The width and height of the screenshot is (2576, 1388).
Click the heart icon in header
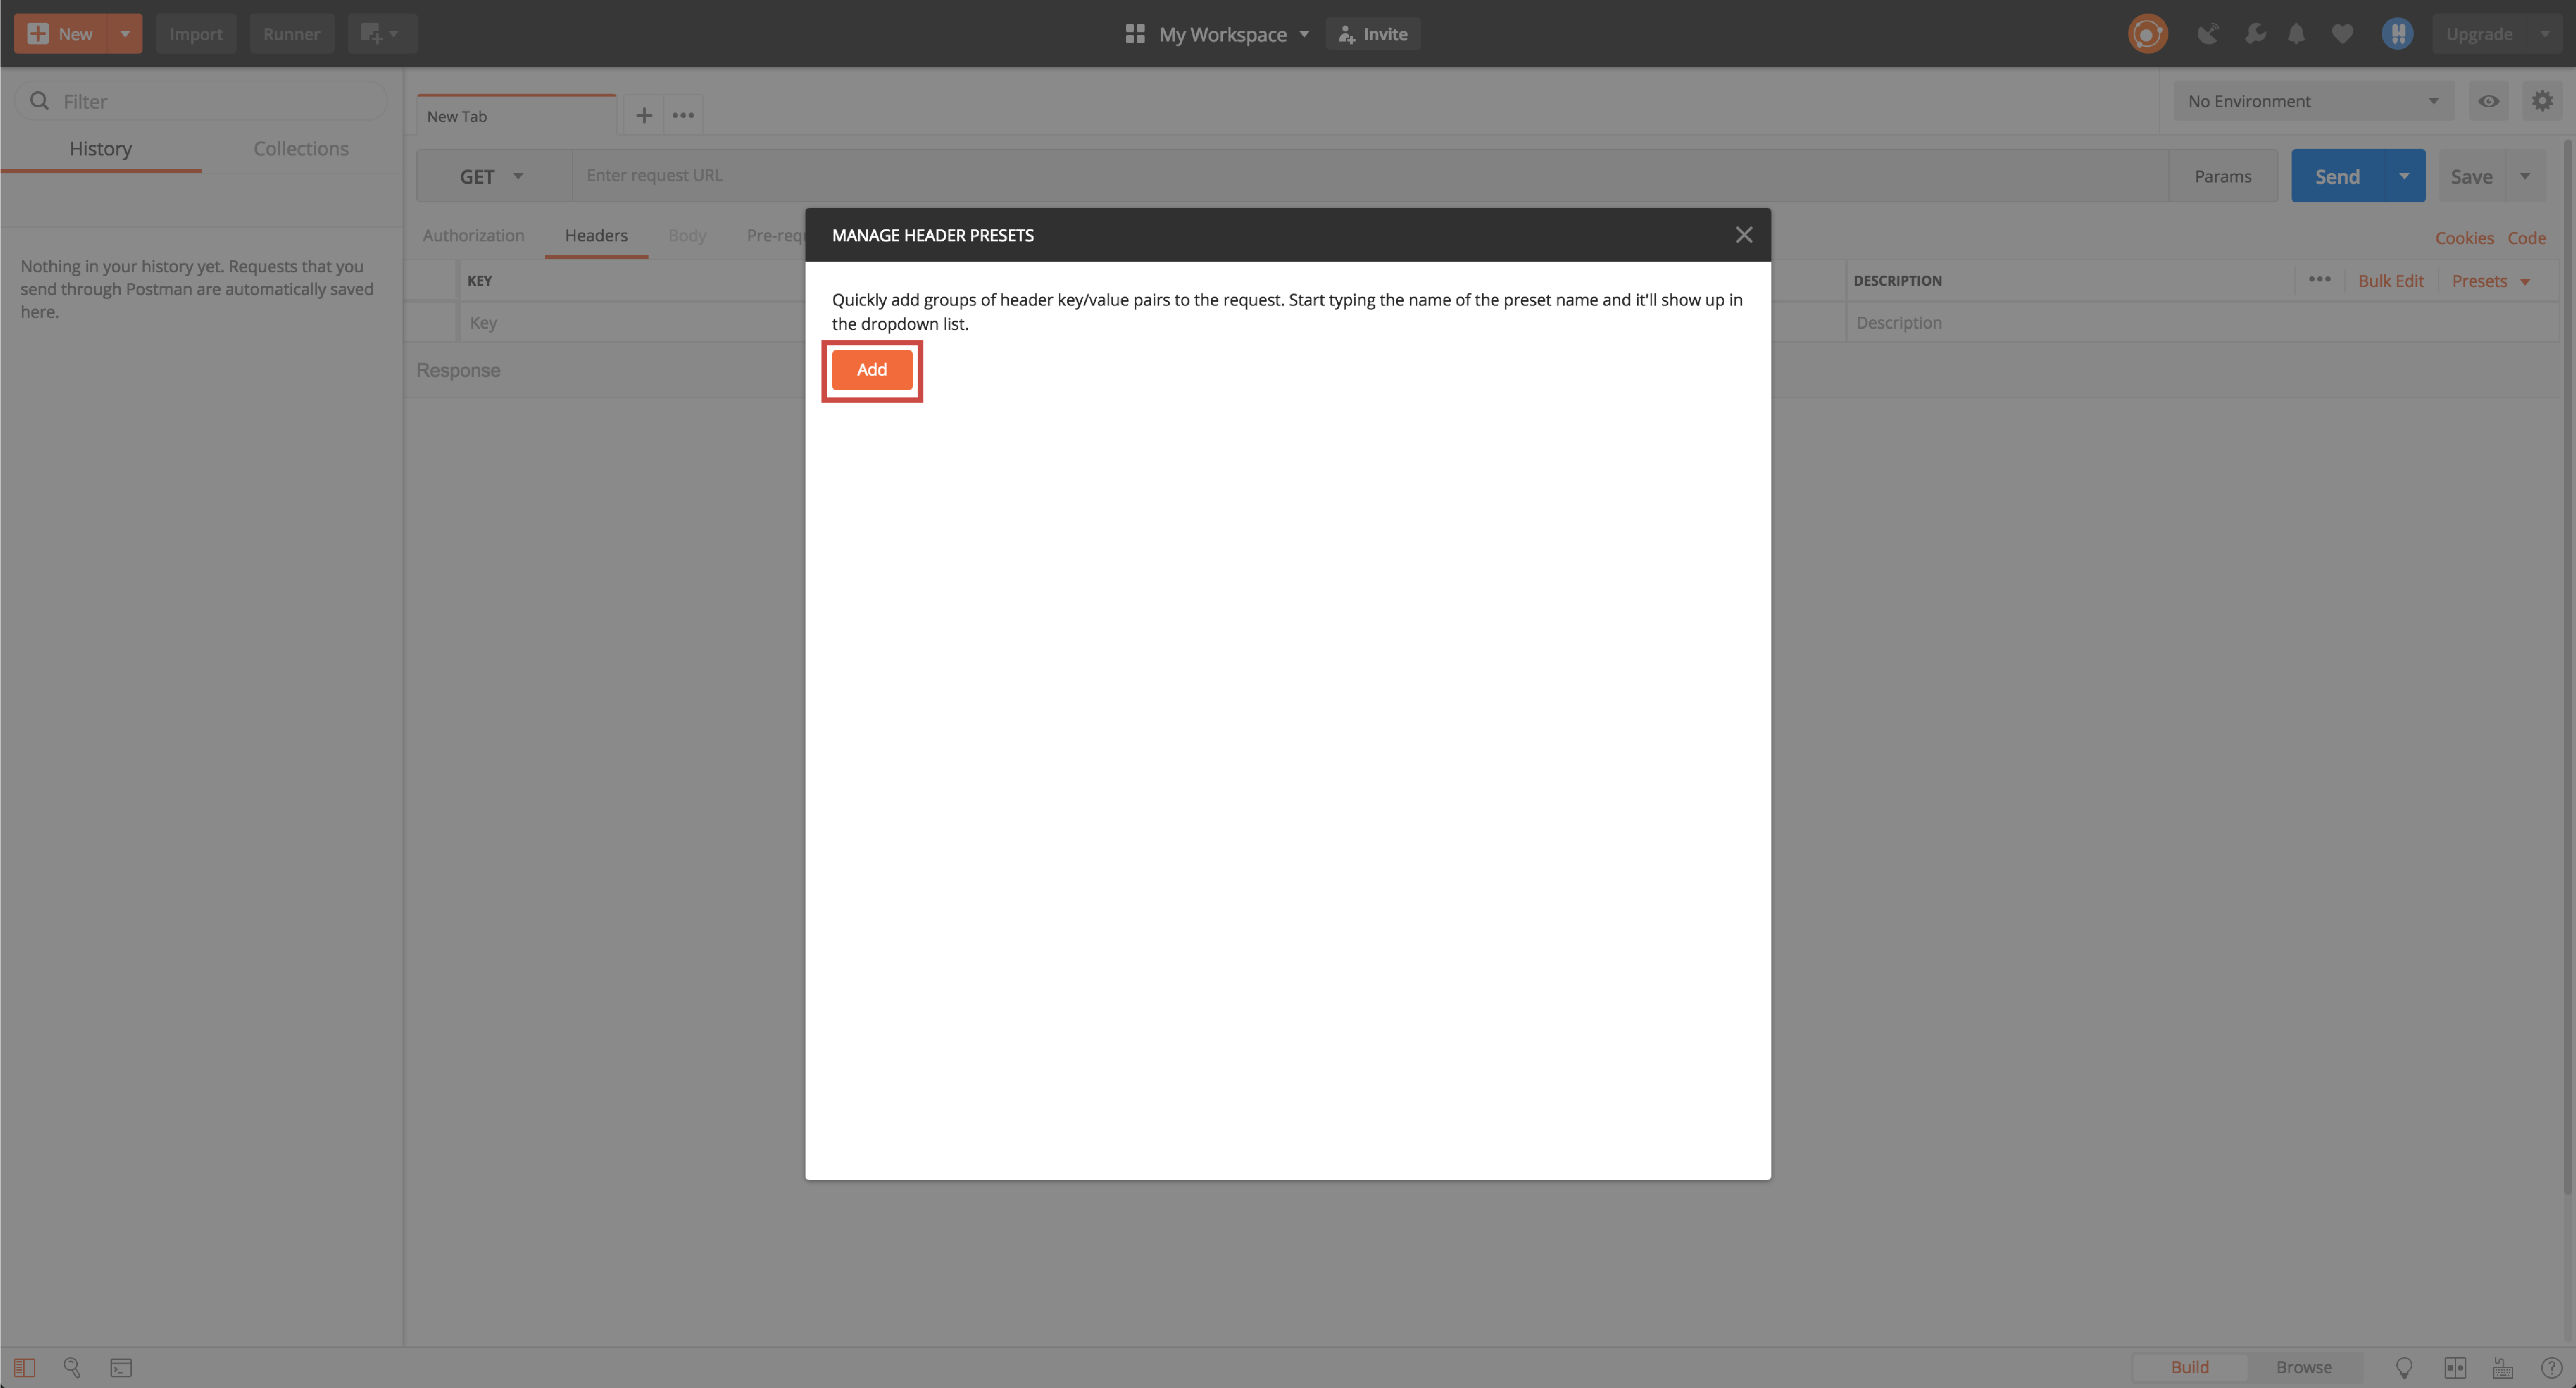coord(2342,33)
